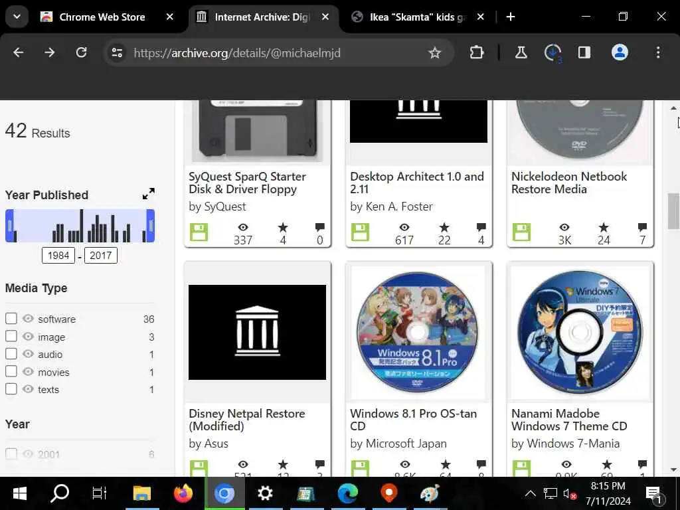The width and height of the screenshot is (680, 510).
Task: Check the 2001 year checkbox
Action: [x=11, y=454]
